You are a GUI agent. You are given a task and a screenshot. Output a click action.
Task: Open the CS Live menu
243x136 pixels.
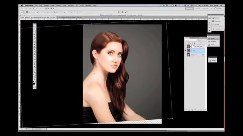pos(218,8)
